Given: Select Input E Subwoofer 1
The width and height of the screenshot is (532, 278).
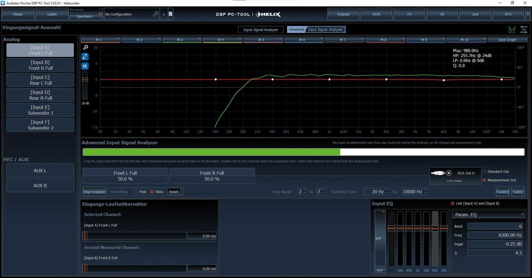Looking at the screenshot, I should (x=40, y=110).
